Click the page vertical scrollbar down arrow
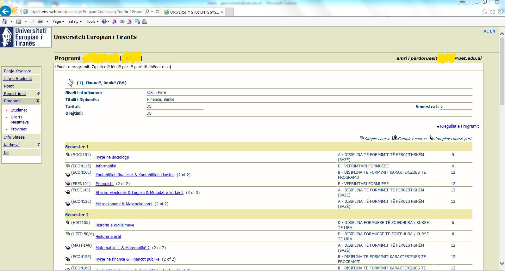Image resolution: width=505 pixels, height=271 pixels. [502, 263]
